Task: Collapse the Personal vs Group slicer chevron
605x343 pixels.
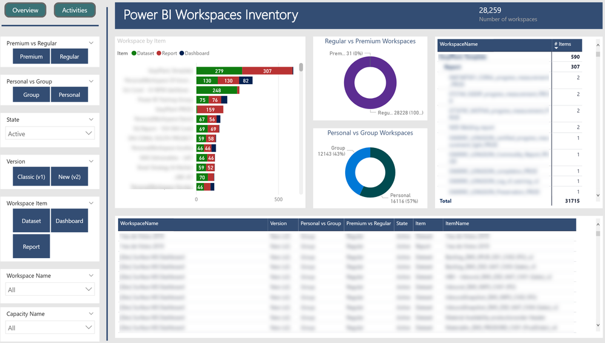Action: coord(91,81)
